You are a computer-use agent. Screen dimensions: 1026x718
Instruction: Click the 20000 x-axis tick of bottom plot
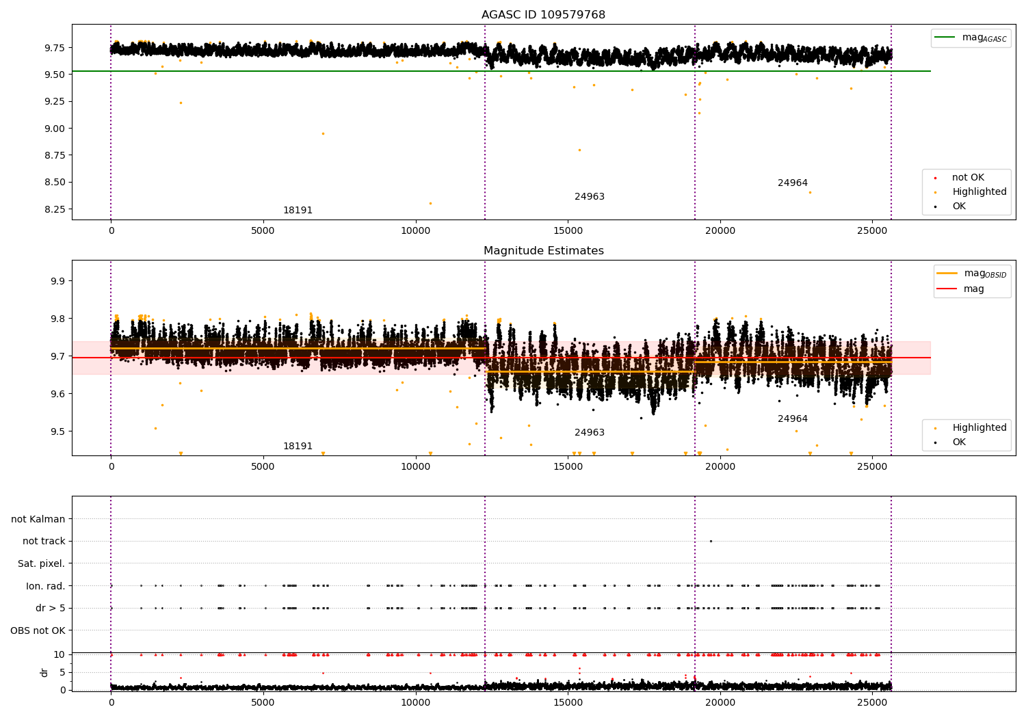click(x=720, y=703)
